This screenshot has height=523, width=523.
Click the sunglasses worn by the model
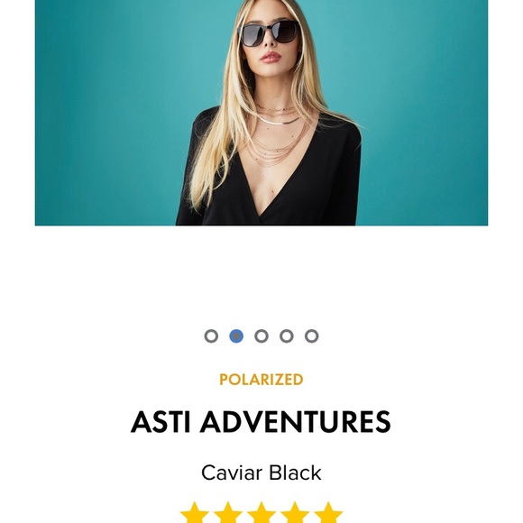tap(268, 32)
